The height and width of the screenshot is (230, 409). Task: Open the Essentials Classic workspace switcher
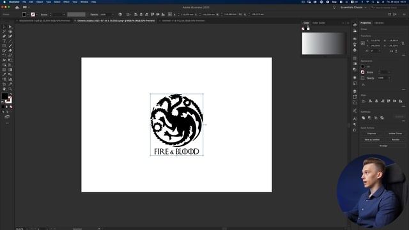[x=353, y=8]
